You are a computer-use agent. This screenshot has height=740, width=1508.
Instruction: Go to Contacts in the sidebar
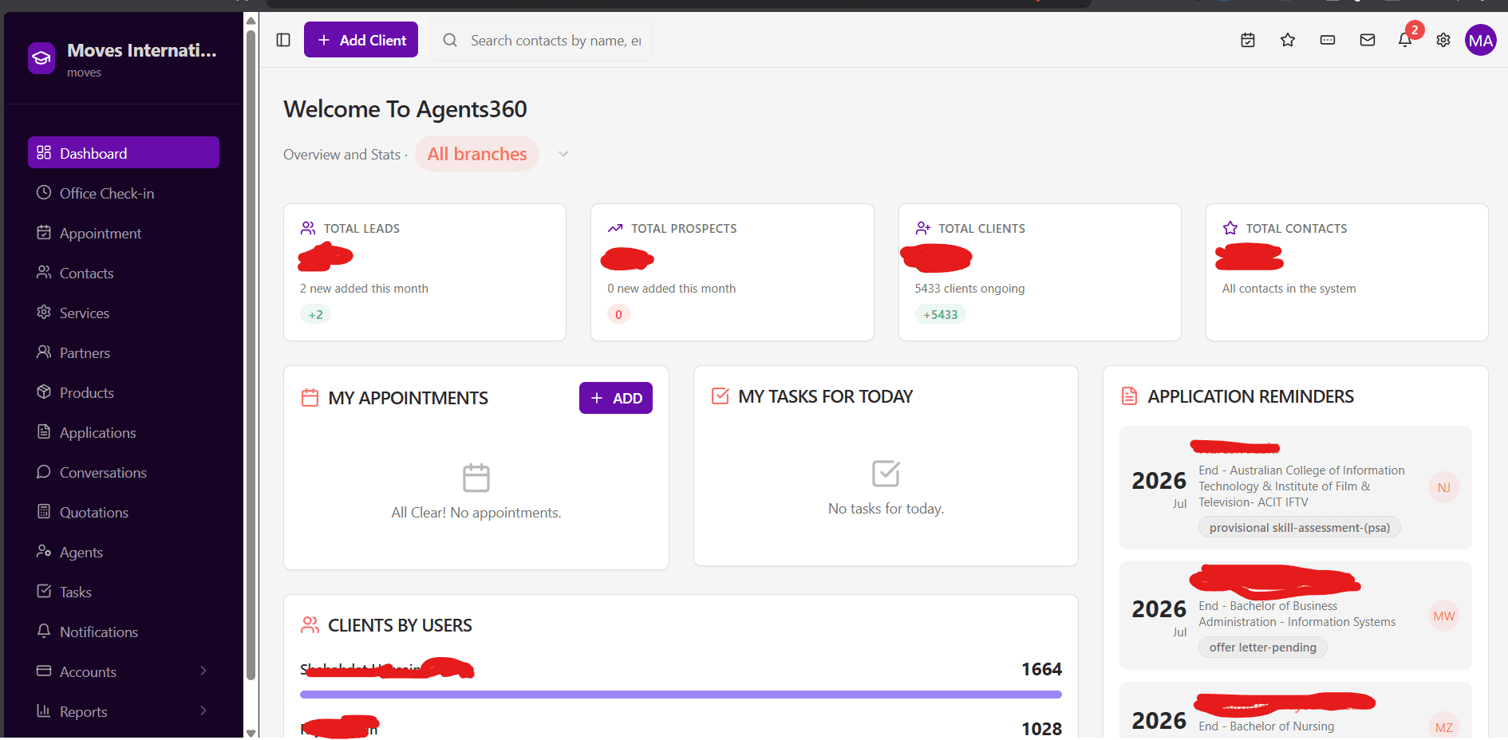(124, 273)
